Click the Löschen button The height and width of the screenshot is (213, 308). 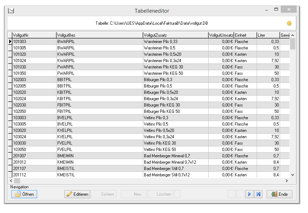[x=160, y=194]
